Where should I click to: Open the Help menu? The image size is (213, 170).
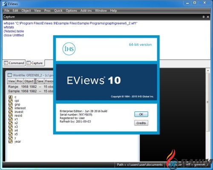[x=113, y=11]
